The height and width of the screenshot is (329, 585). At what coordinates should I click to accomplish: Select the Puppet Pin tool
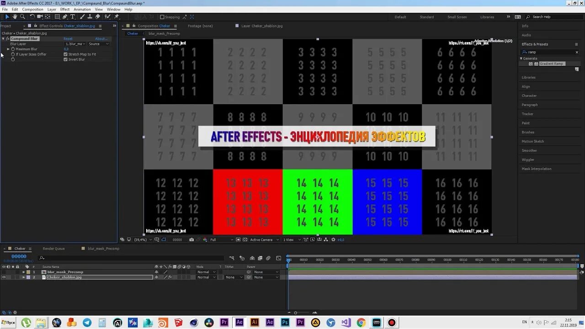tap(117, 17)
